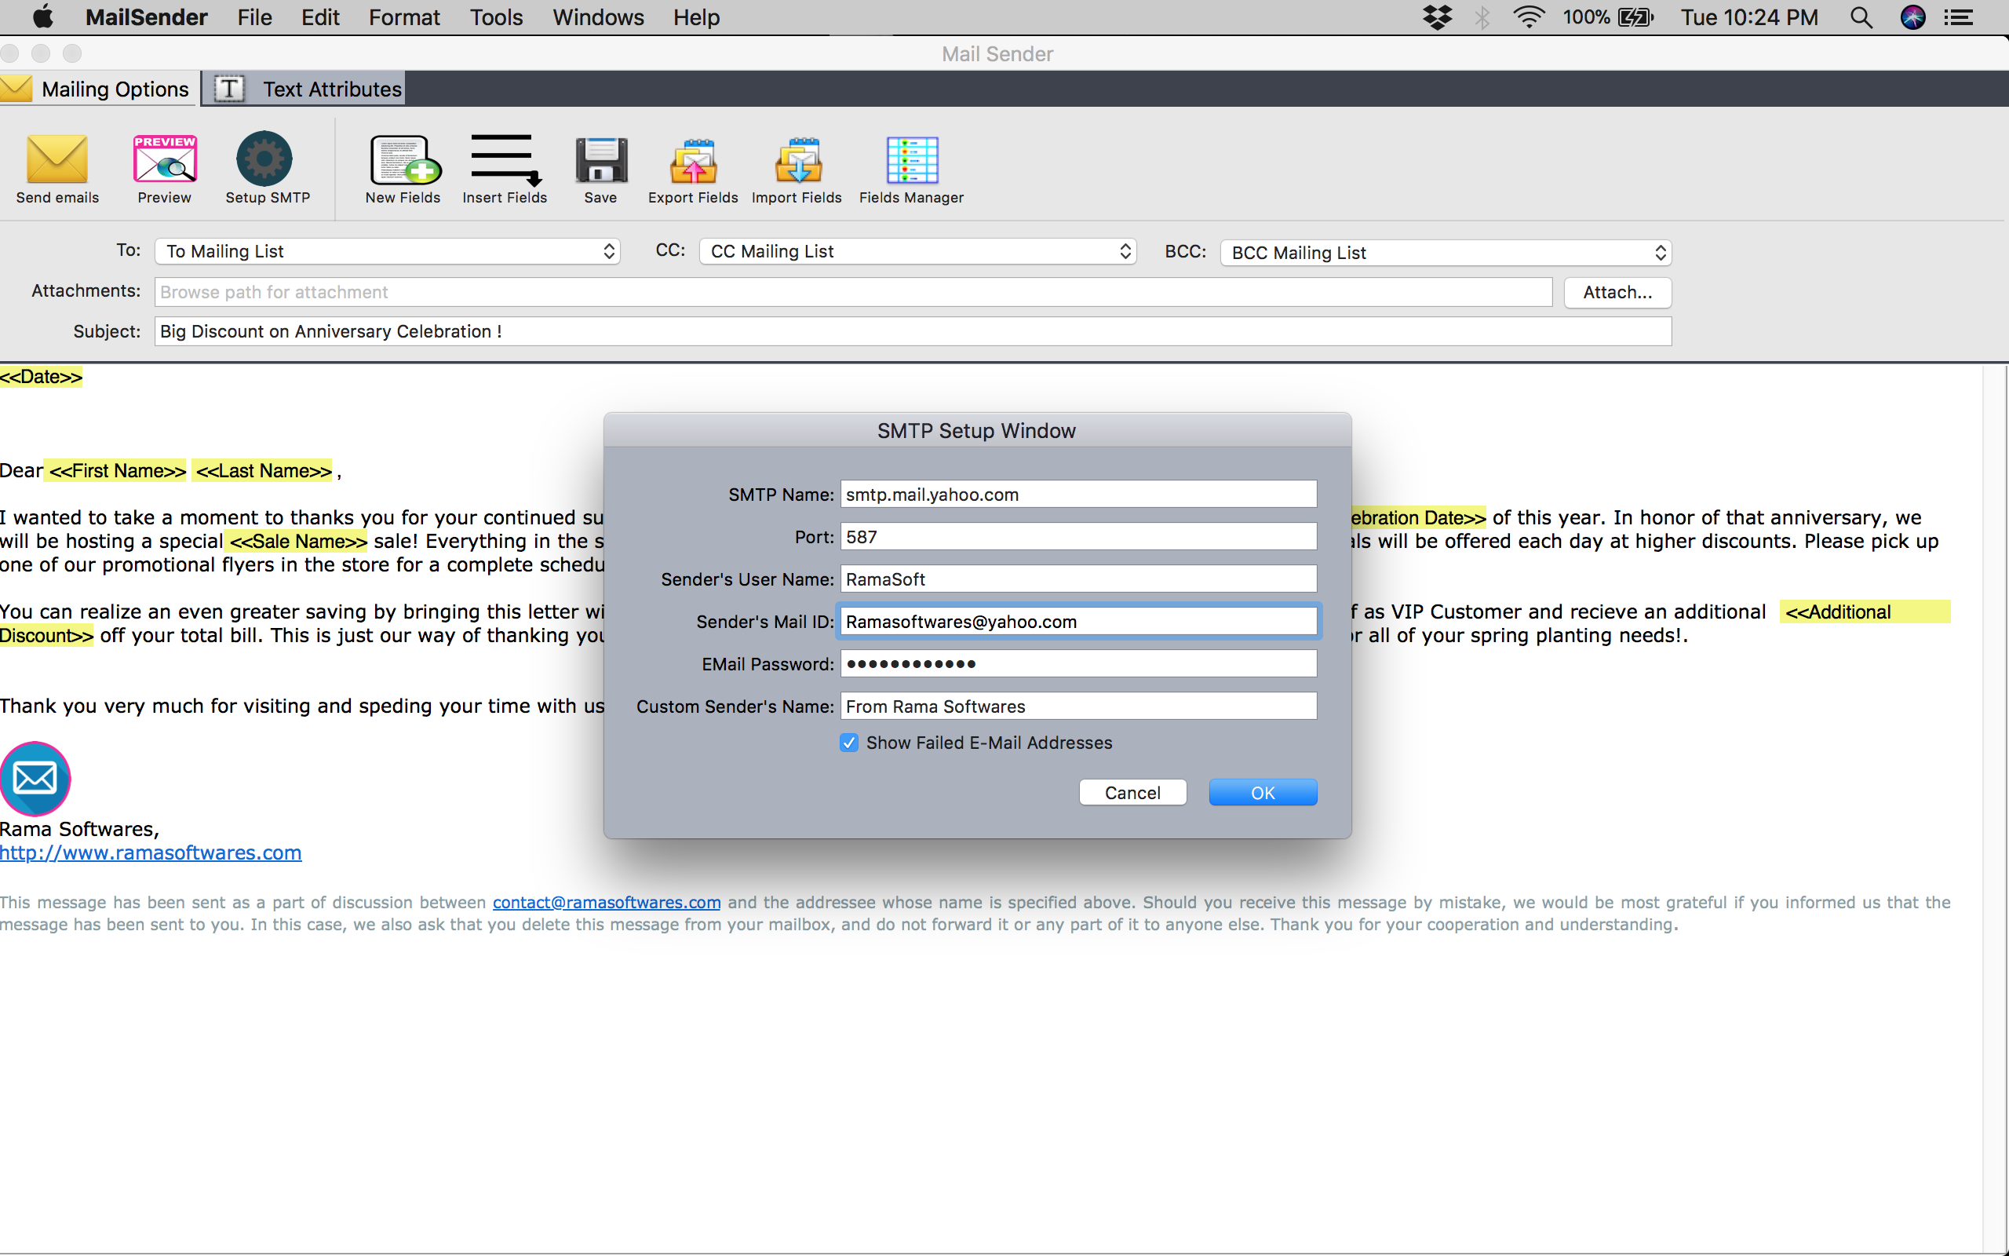Image resolution: width=2009 pixels, height=1256 pixels.
Task: Open the Fields Manager icon
Action: tap(912, 160)
